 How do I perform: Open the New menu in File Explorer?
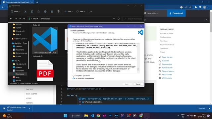pos(15,12)
